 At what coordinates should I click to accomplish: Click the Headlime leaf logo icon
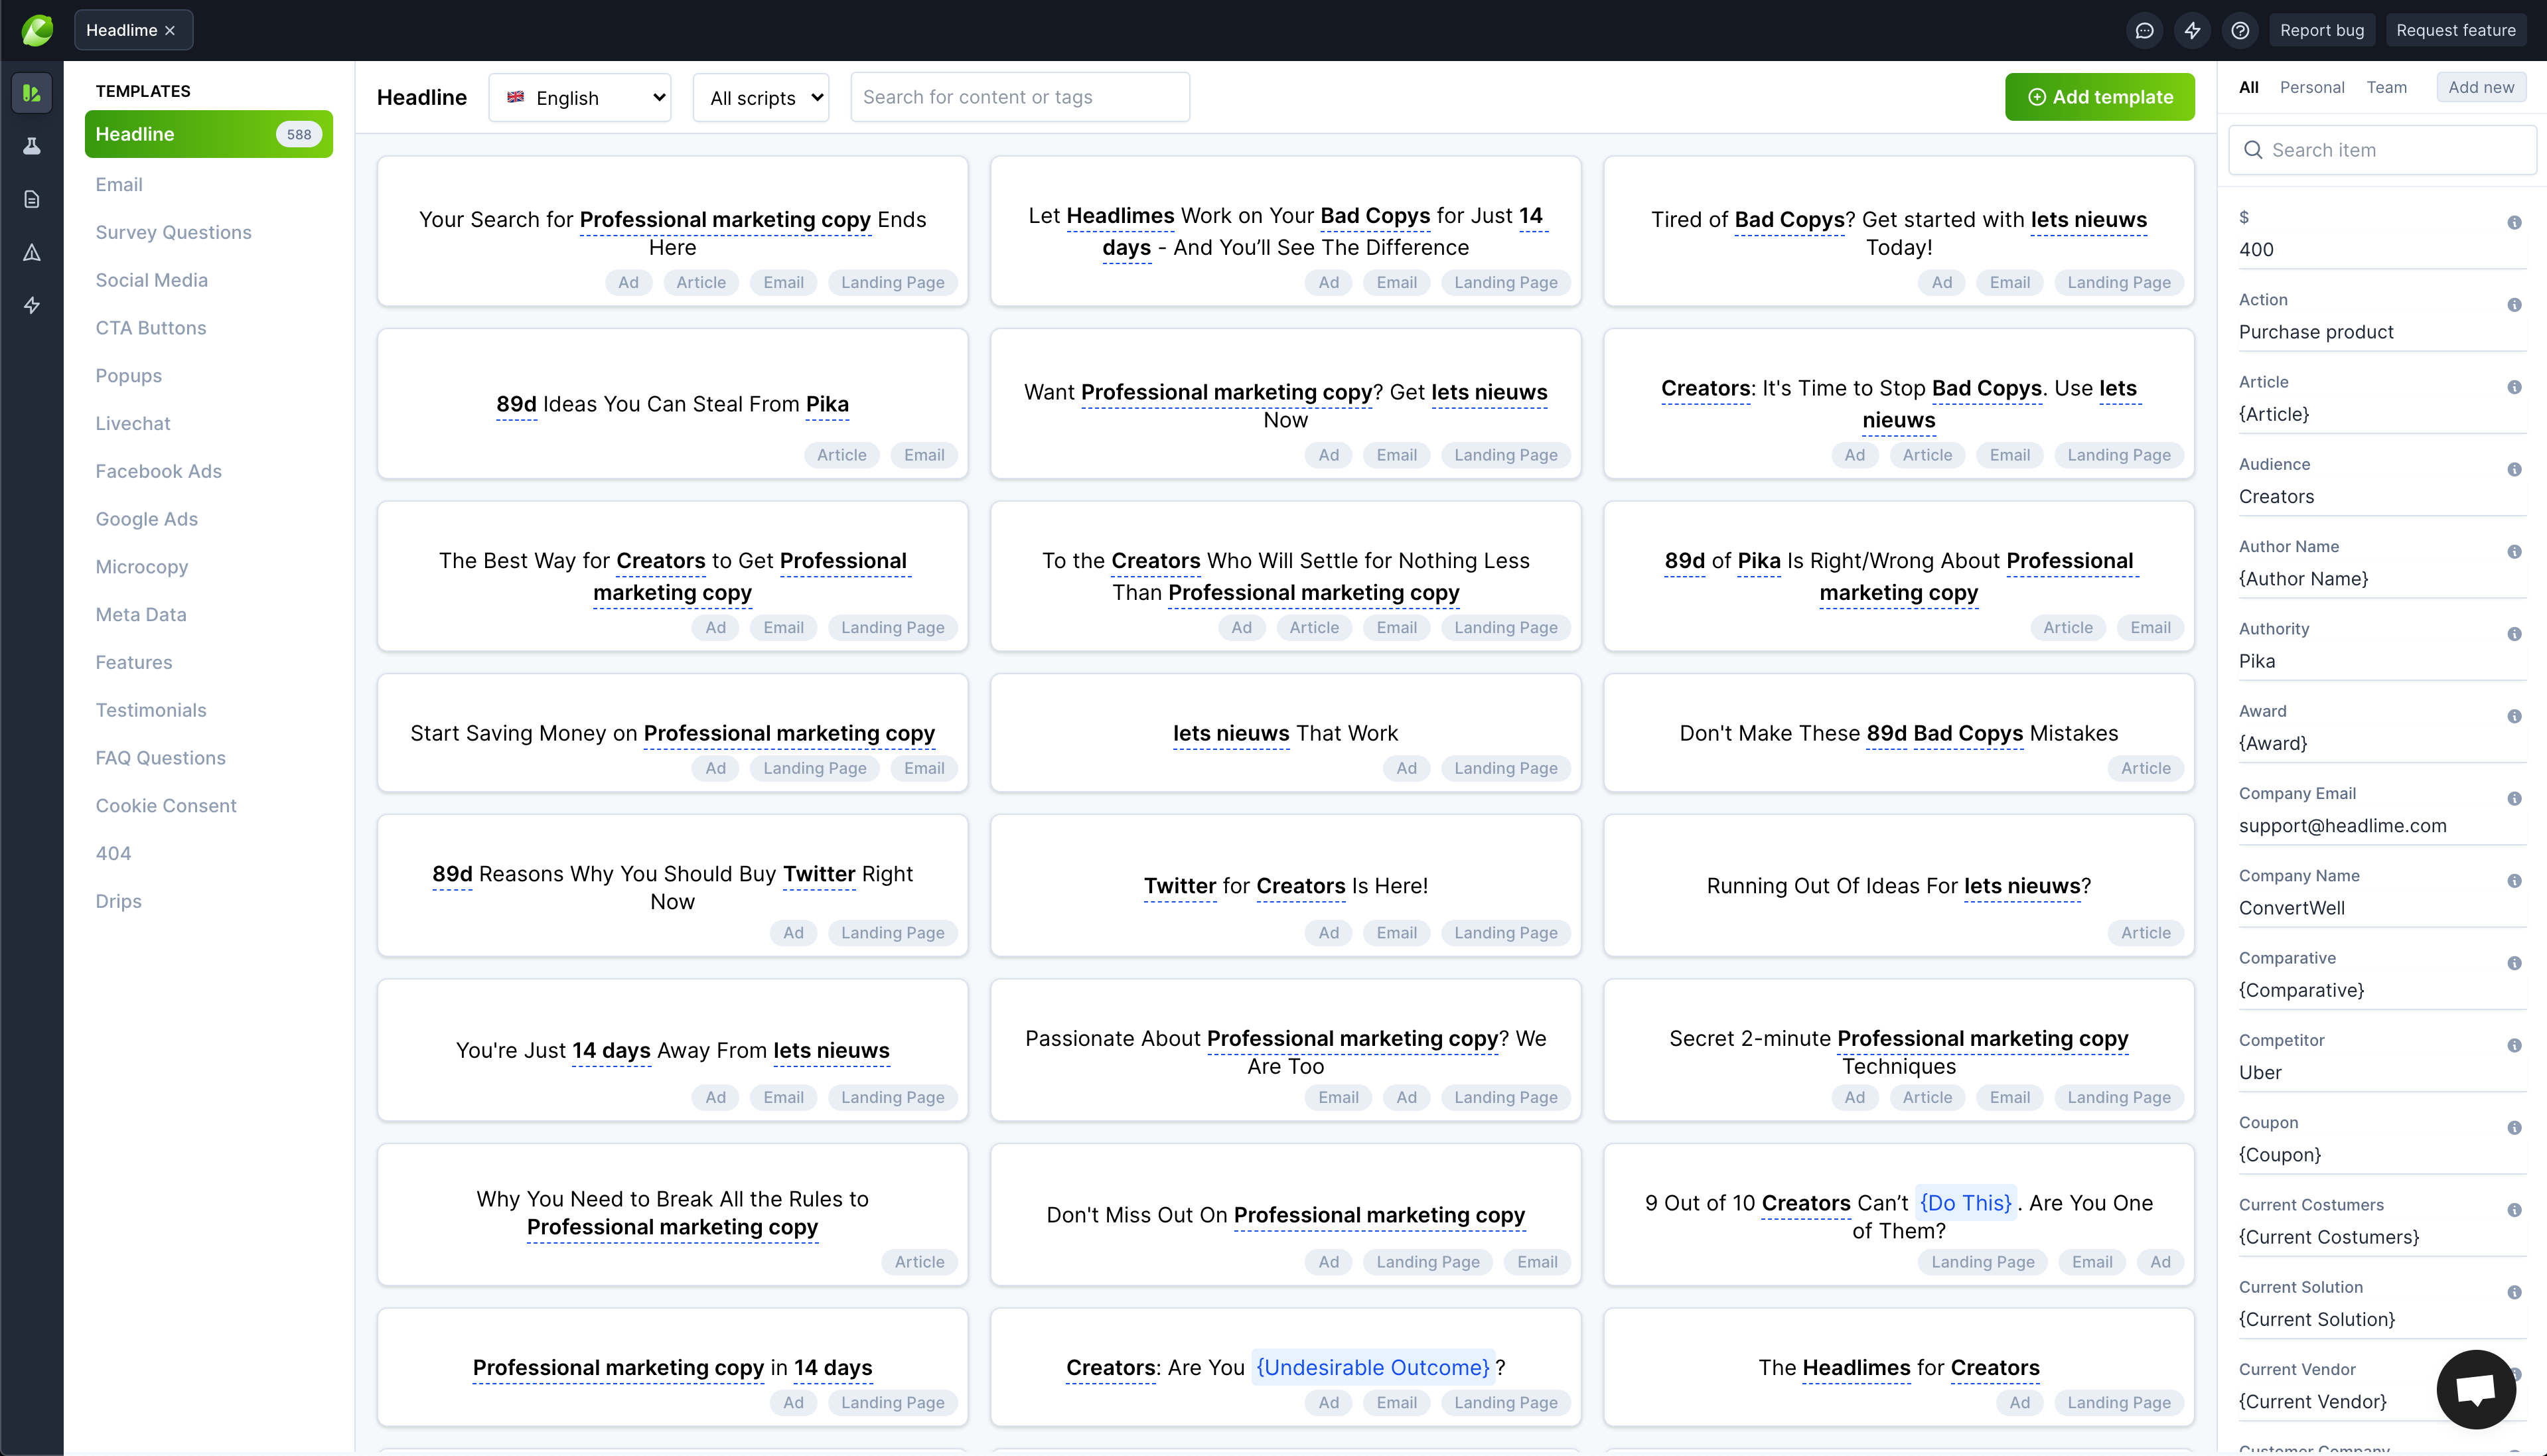[x=36, y=30]
